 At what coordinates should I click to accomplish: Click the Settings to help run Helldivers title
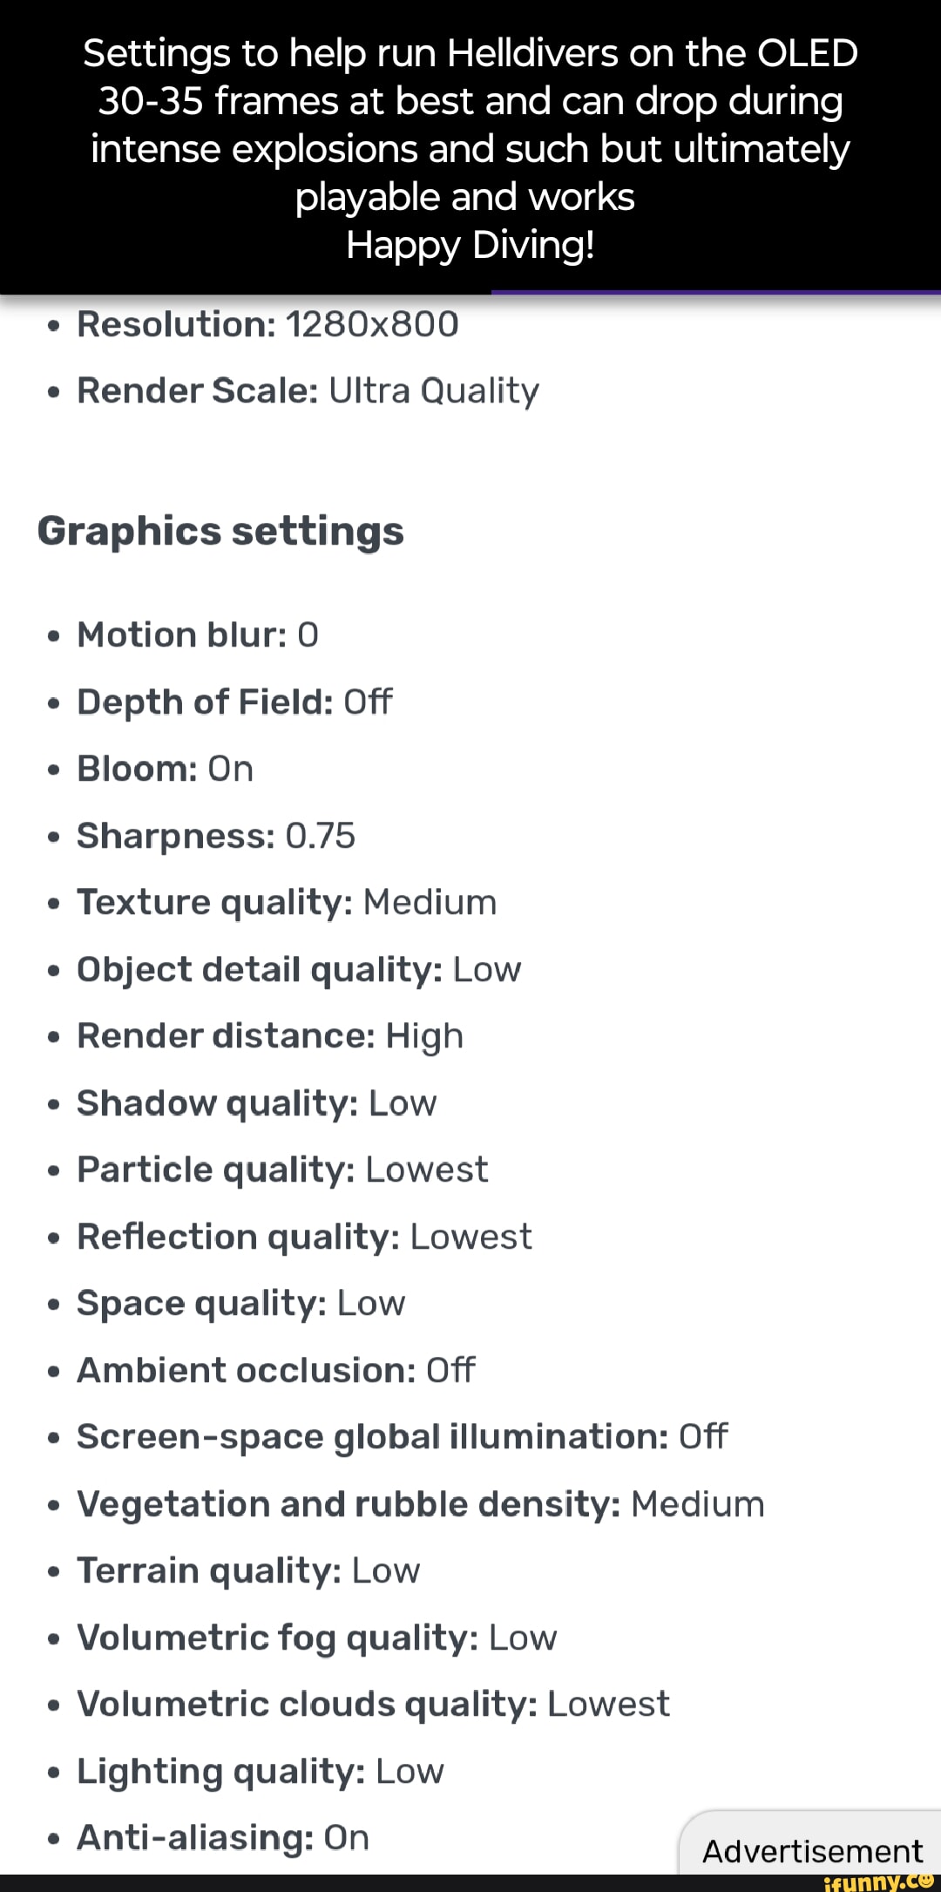click(470, 54)
